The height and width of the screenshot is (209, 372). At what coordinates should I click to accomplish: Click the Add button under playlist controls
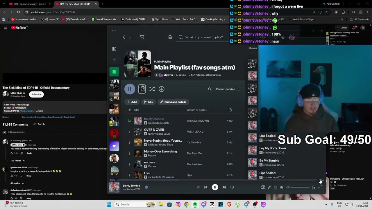tap(132, 102)
